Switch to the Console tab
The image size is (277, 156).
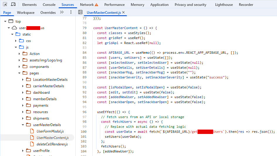click(x=49, y=5)
